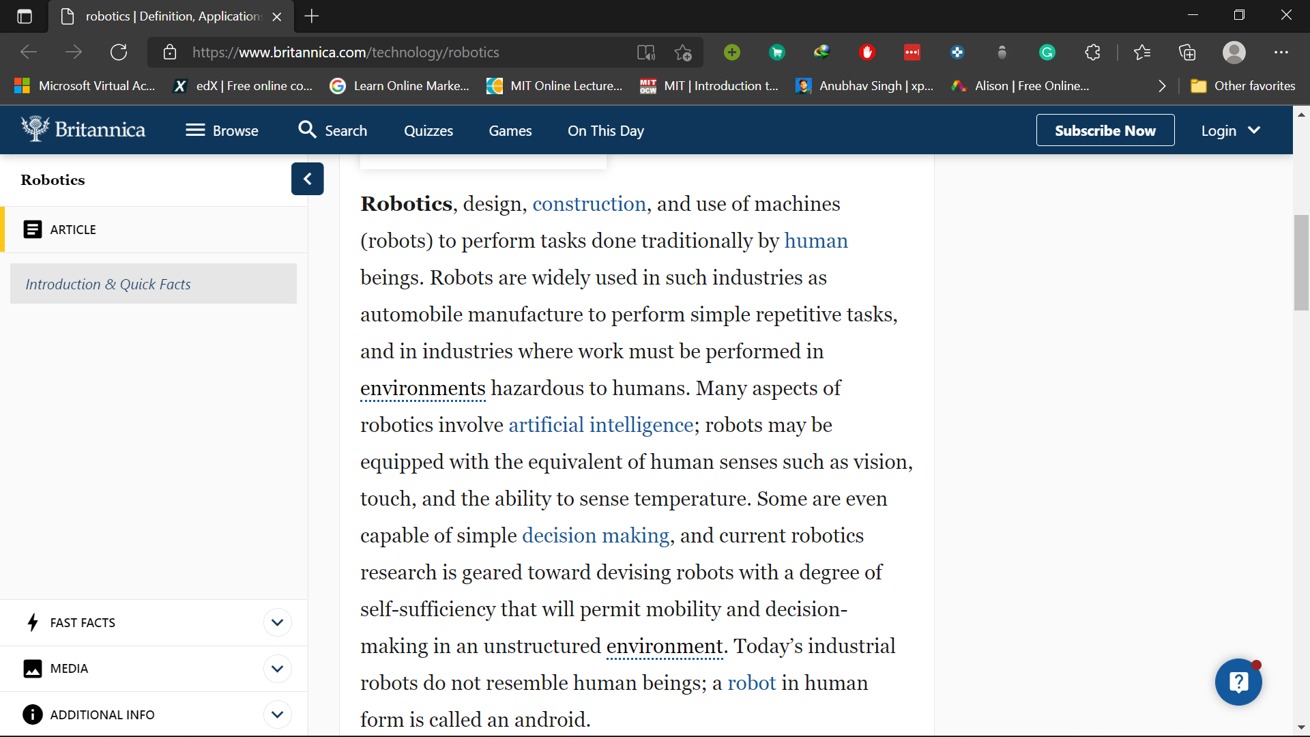Open browser Extensions puzzle icon
Screen dimensions: 1310x737
(x=1092, y=53)
